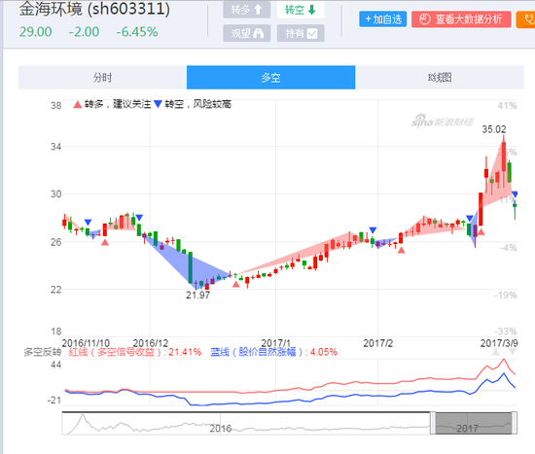
Task: Click the blue sell marker near 2016/12
Action: click(139, 218)
